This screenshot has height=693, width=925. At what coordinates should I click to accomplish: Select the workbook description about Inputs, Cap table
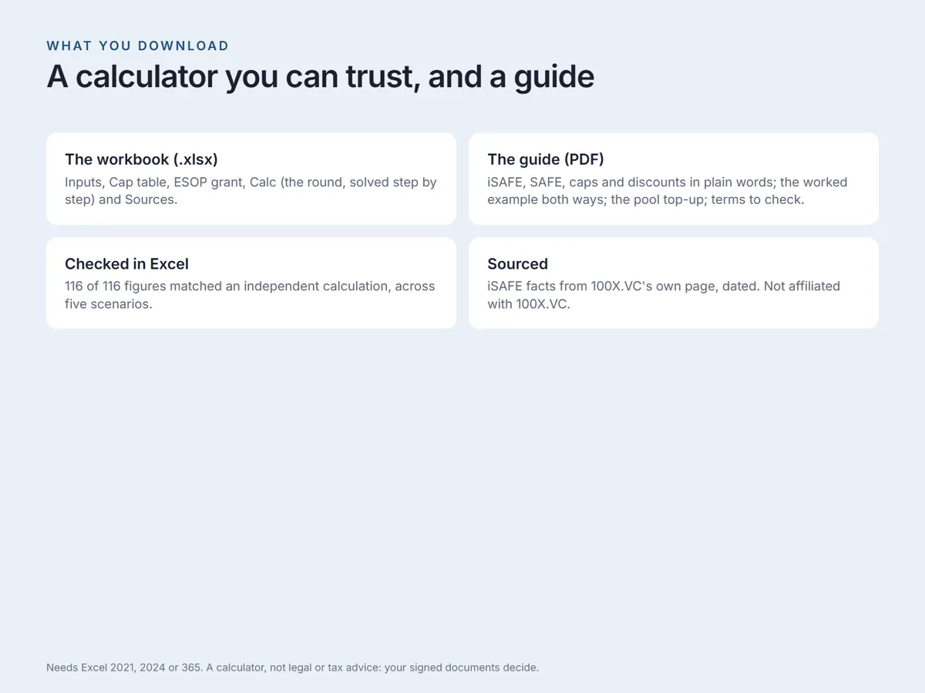pyautogui.click(x=251, y=191)
